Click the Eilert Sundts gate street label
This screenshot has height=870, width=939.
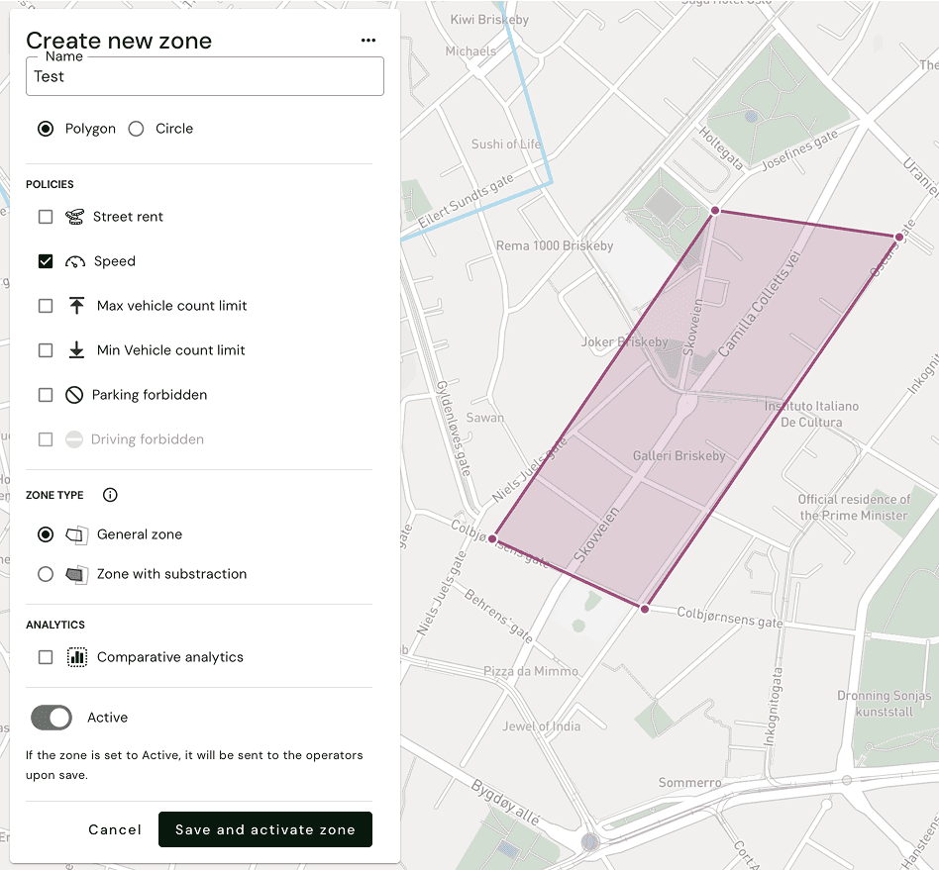(466, 201)
